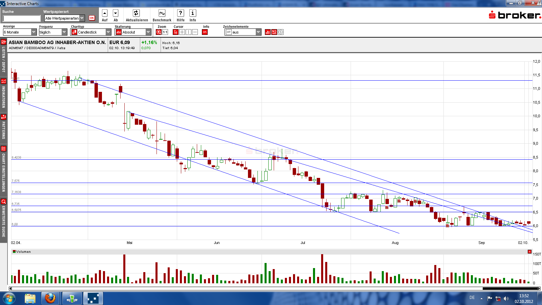The image size is (542, 305).
Task: Click the news overlay icon near Zeichenelemente
Action: click(x=275, y=32)
